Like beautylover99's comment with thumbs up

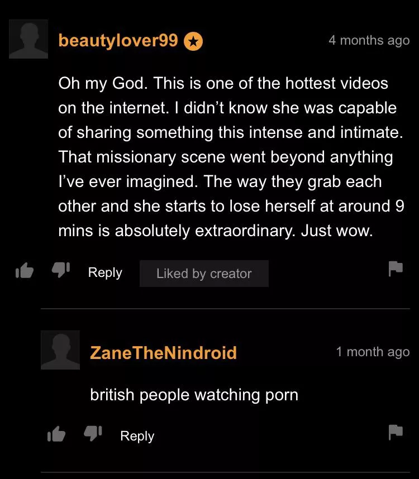click(25, 271)
